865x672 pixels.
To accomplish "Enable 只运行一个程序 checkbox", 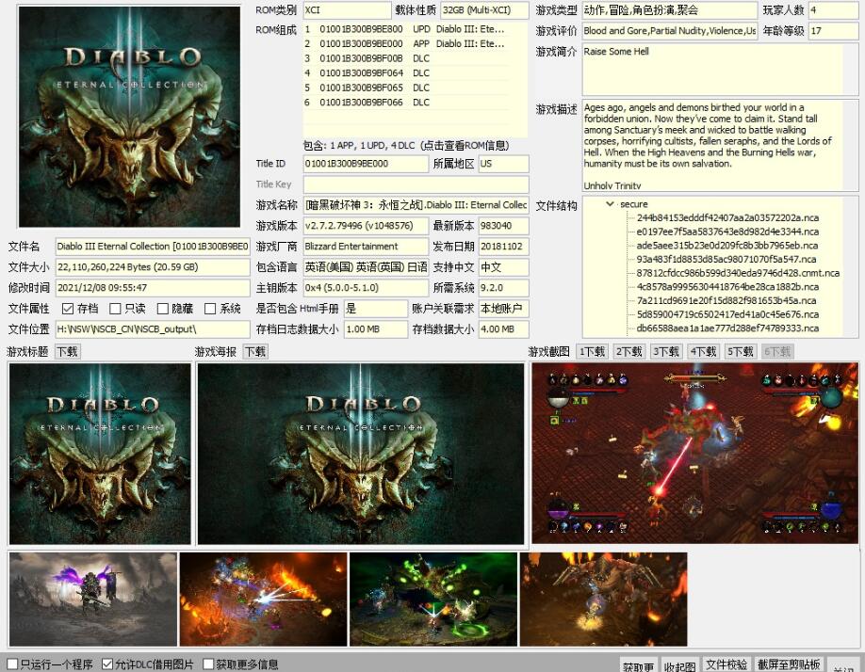I will 12,664.
